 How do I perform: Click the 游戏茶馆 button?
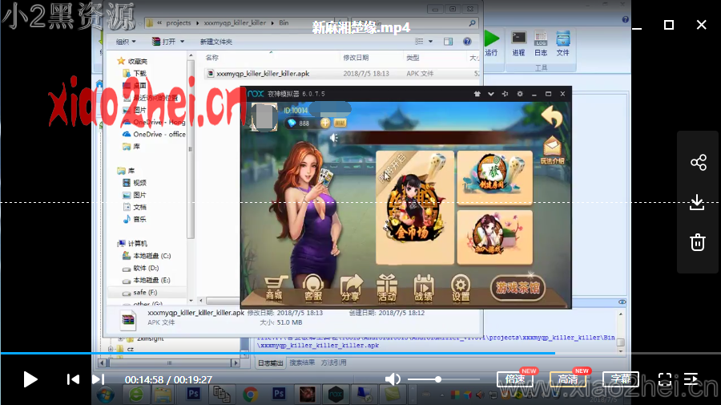(518, 288)
